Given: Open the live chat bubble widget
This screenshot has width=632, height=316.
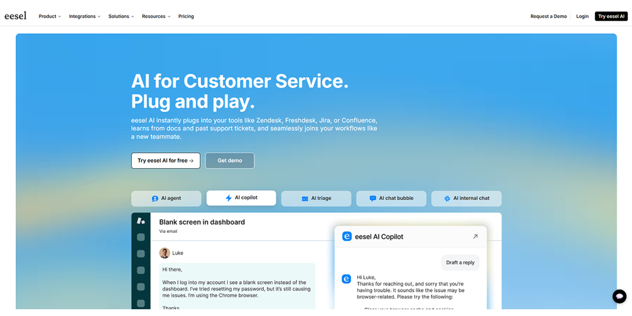Looking at the screenshot, I should (x=619, y=296).
